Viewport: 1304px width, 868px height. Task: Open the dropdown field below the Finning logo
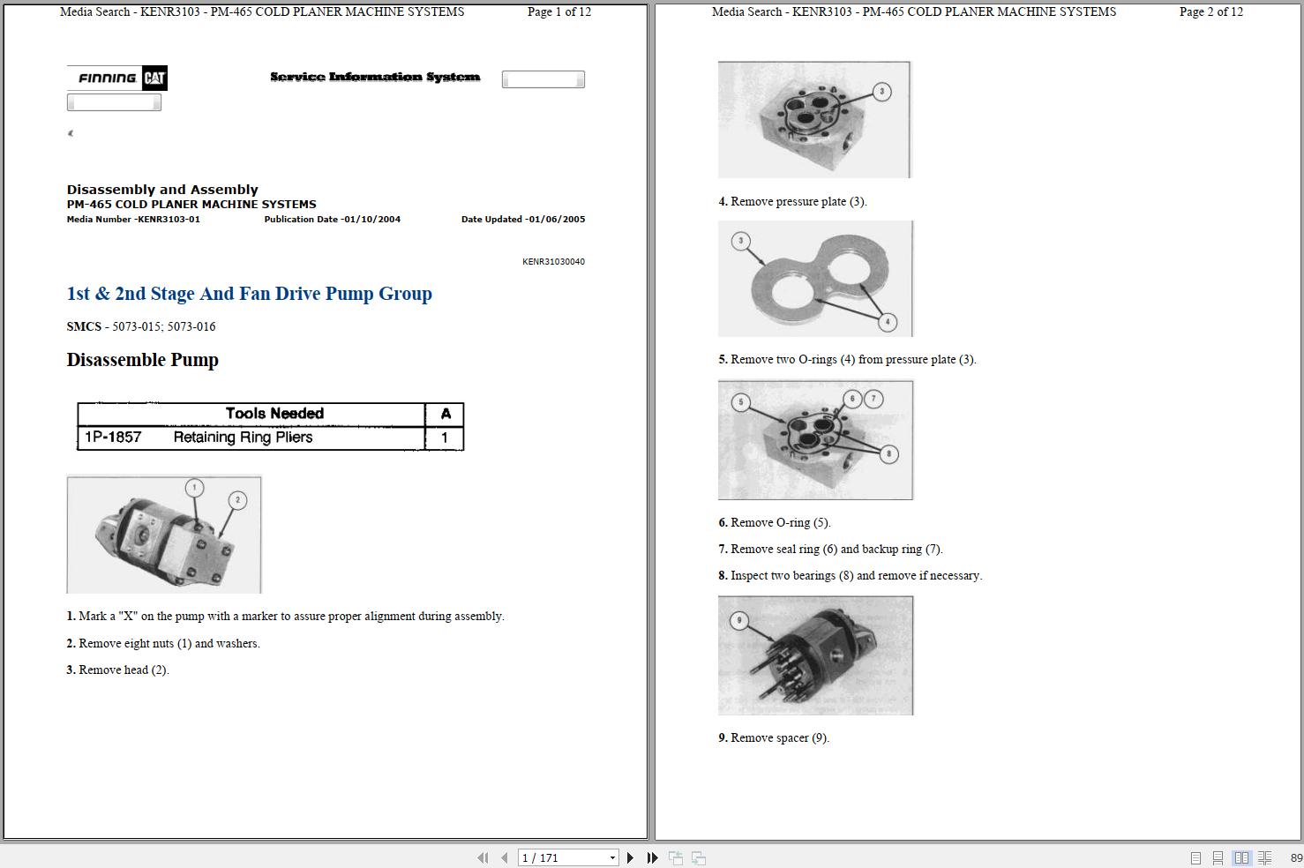point(114,101)
